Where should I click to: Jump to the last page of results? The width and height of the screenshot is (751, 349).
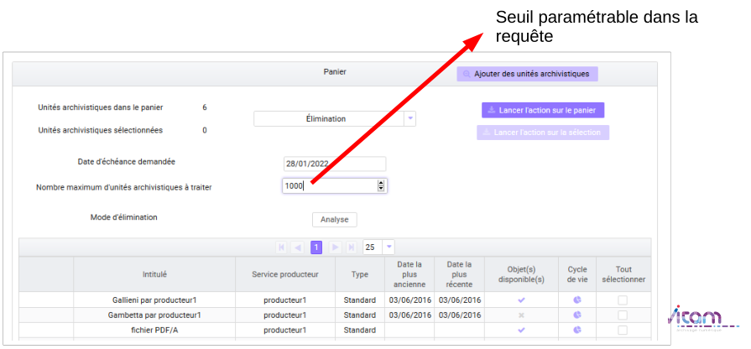click(351, 247)
